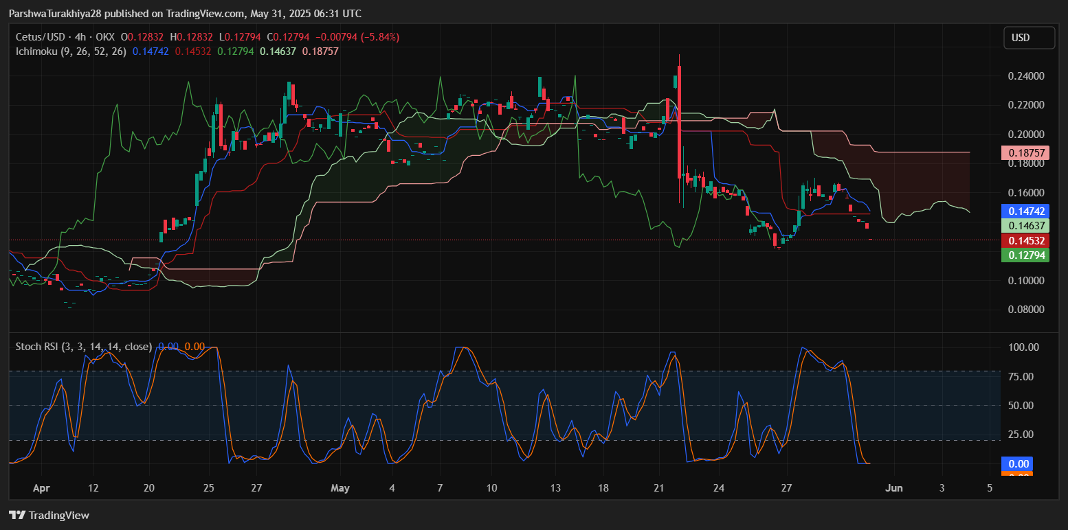Click the Jun label on time axis
Screen dimensions: 1068x530
click(x=894, y=488)
